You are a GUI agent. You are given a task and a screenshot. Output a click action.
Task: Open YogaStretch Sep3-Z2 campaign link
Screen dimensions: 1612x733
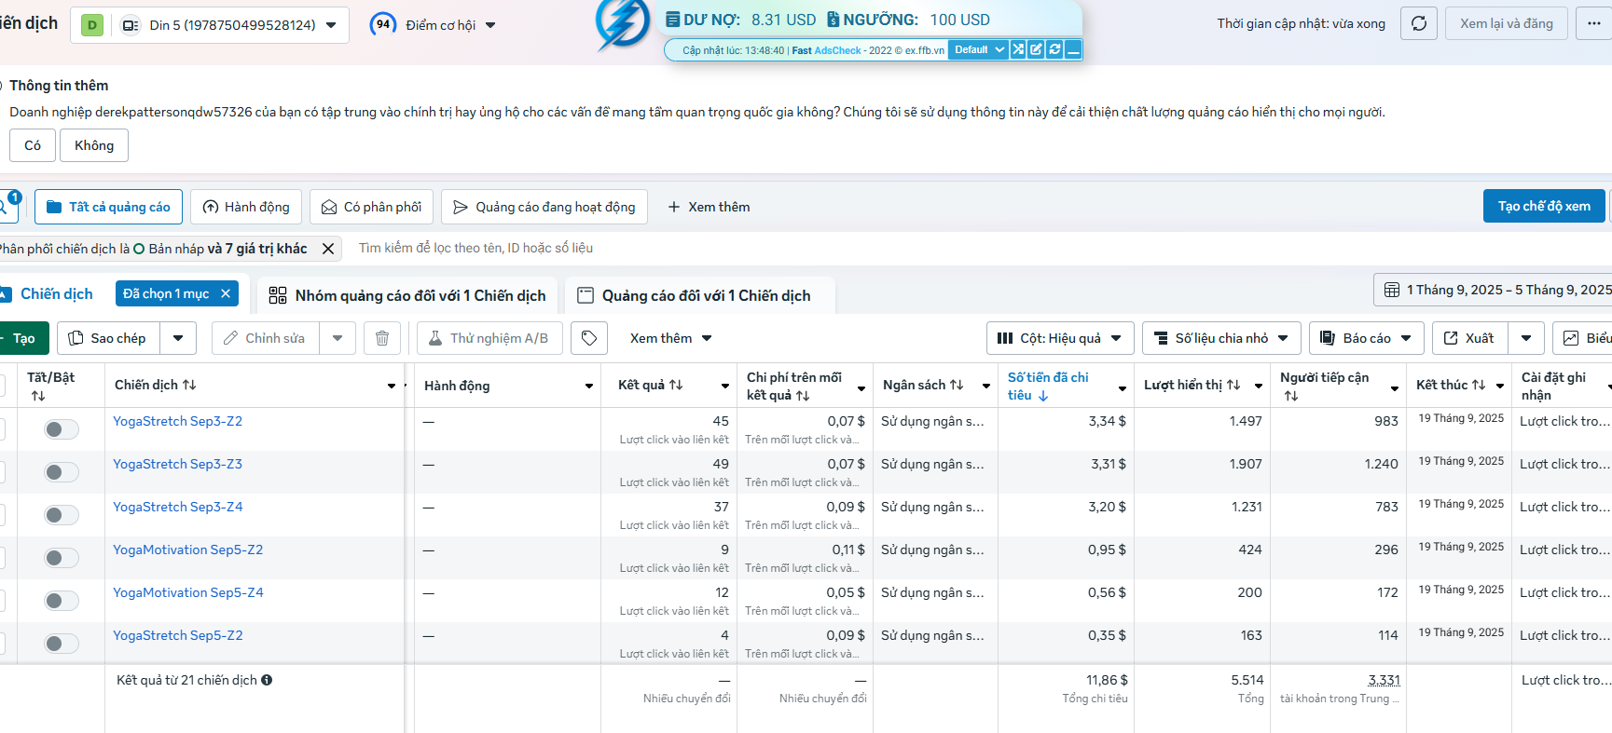[x=178, y=421]
